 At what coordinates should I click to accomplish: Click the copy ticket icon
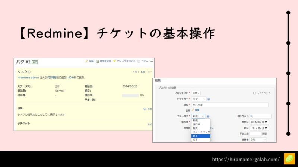click(x=139, y=61)
